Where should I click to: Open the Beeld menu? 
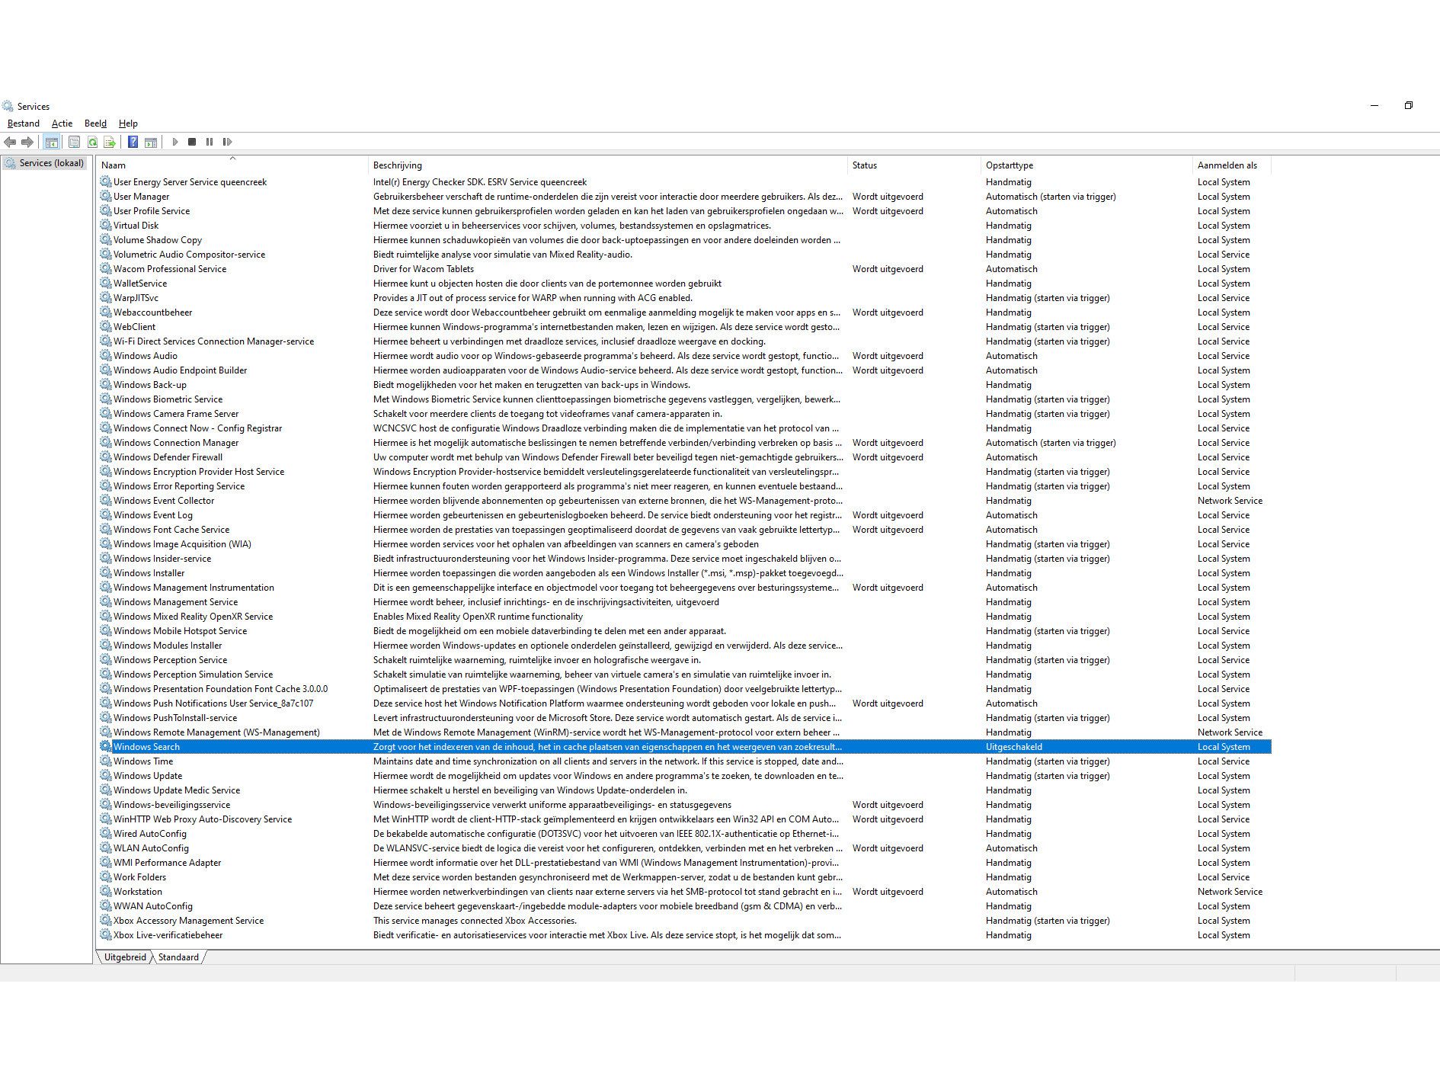coord(95,123)
